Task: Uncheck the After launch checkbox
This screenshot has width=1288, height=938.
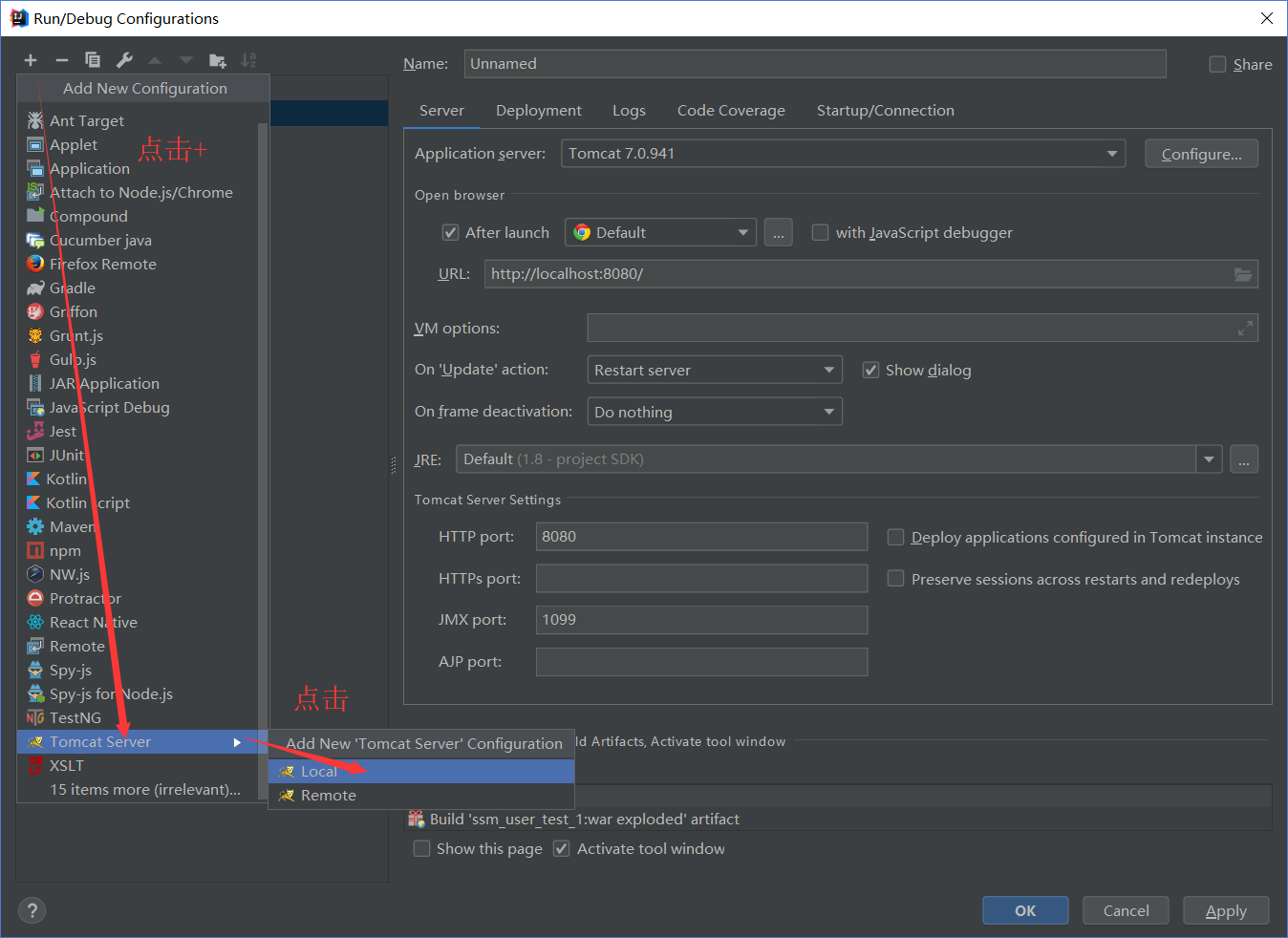Action: pos(450,232)
